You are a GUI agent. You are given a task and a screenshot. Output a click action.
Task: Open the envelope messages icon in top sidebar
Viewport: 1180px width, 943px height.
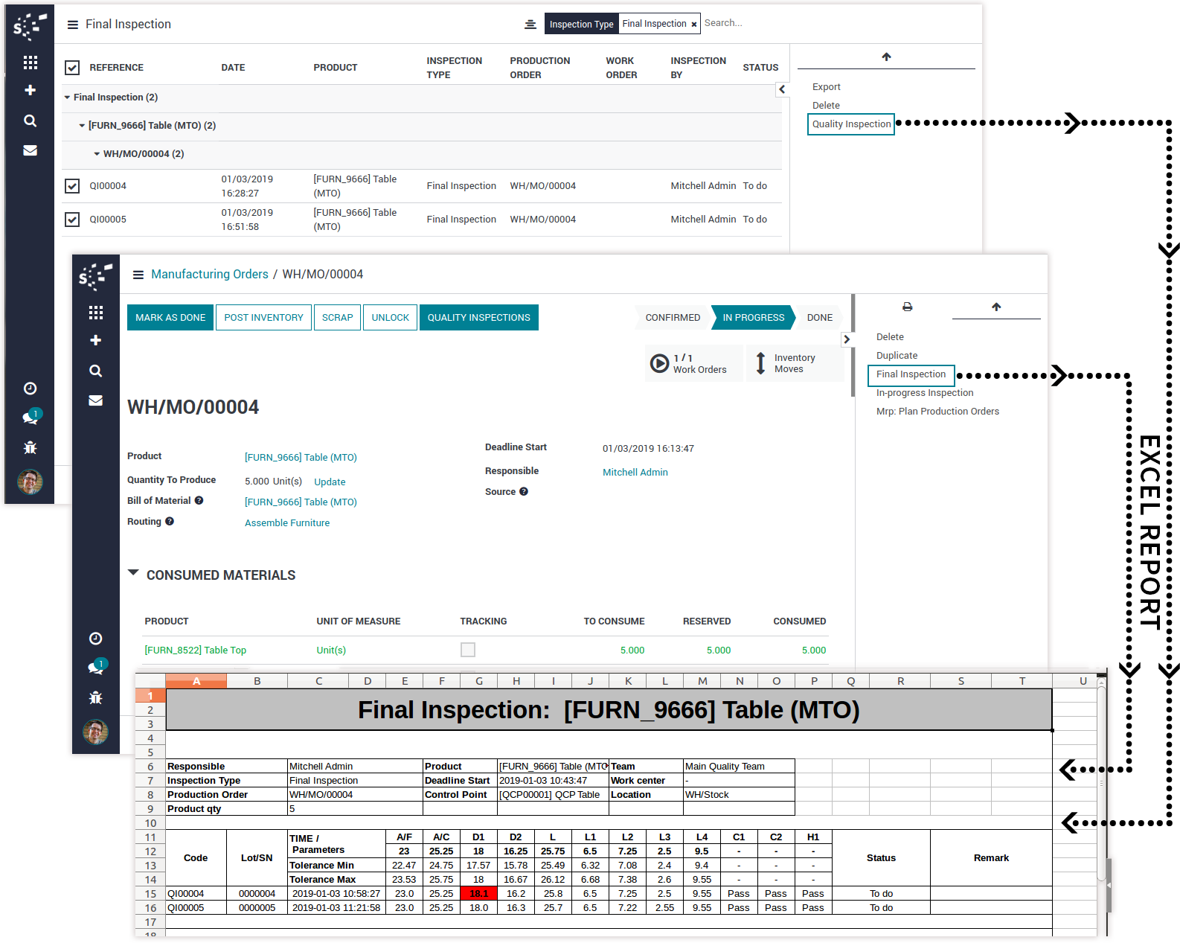tap(31, 150)
